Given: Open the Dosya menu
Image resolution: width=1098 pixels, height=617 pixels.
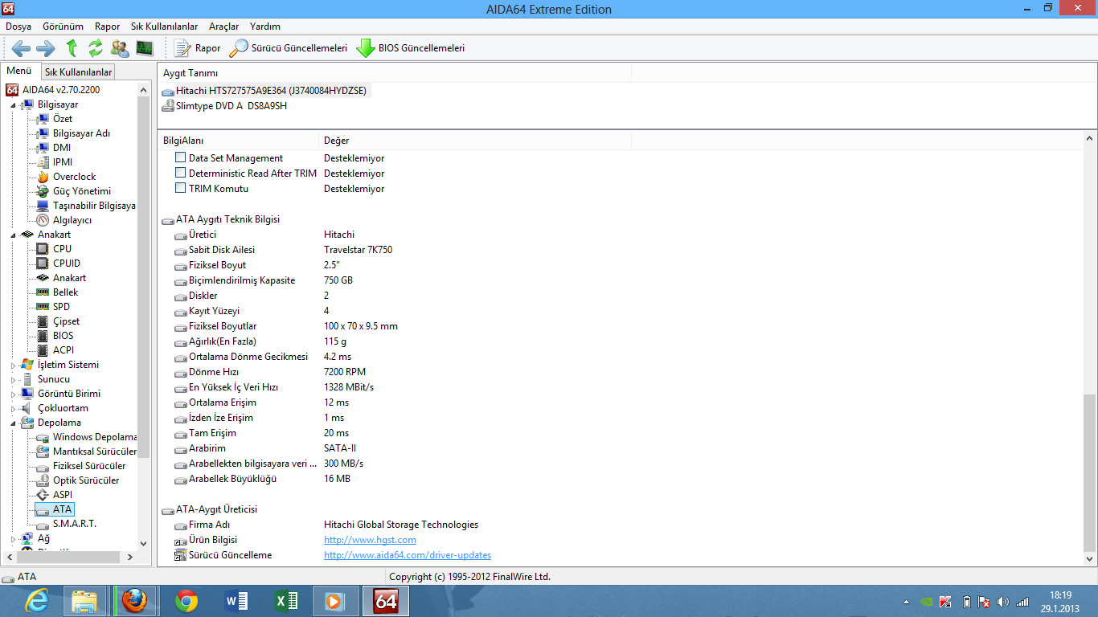Looking at the screenshot, I should point(18,27).
